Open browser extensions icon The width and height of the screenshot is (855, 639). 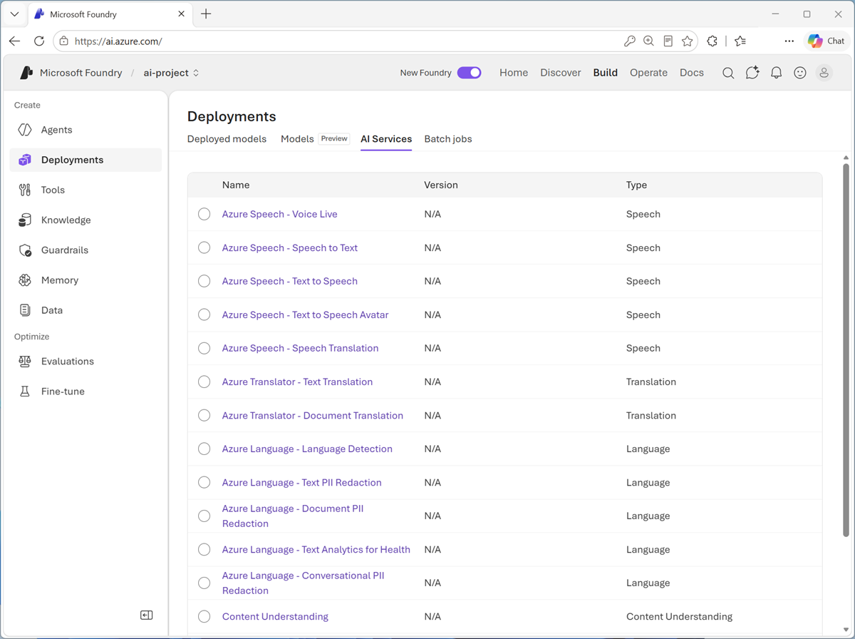point(712,41)
